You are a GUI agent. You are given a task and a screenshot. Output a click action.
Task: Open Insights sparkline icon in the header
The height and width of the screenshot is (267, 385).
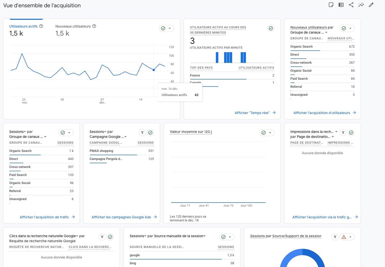361,5
